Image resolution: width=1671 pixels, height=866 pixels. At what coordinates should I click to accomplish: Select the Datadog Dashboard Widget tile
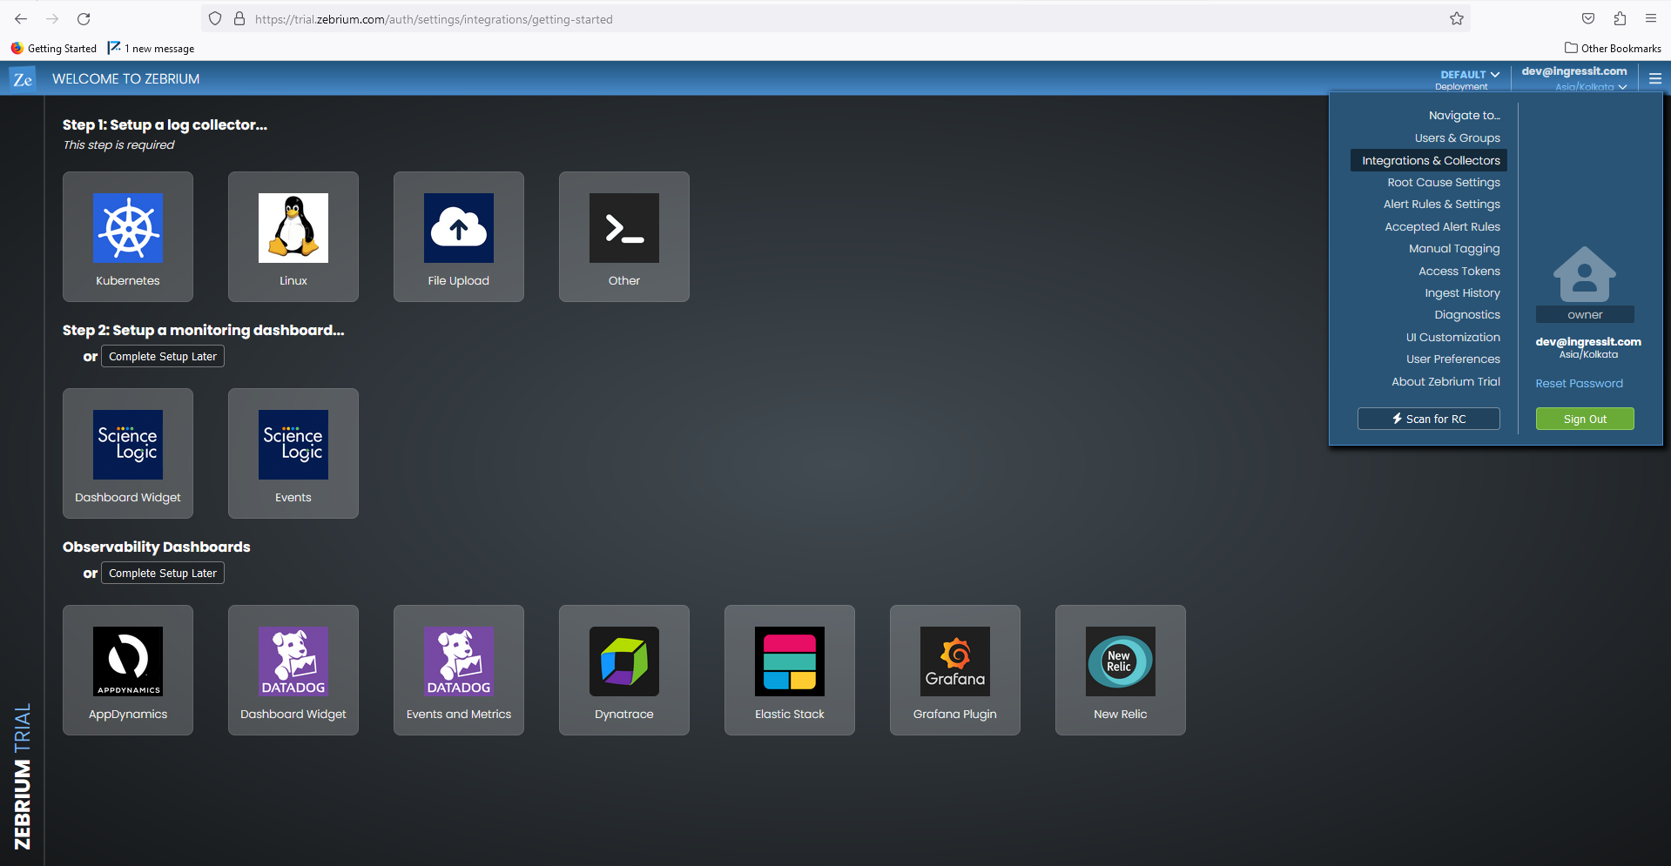point(293,670)
